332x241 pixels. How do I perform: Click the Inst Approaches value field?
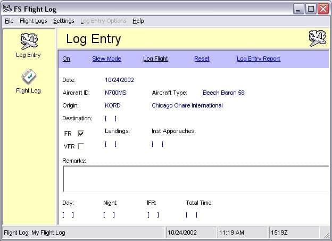[x=157, y=144]
